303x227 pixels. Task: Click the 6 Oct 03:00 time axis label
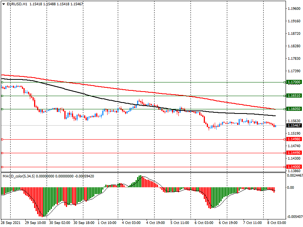click(204, 223)
